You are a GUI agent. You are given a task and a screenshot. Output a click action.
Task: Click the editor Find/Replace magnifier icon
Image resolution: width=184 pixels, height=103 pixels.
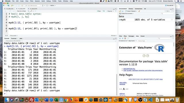click(x=28, y=11)
